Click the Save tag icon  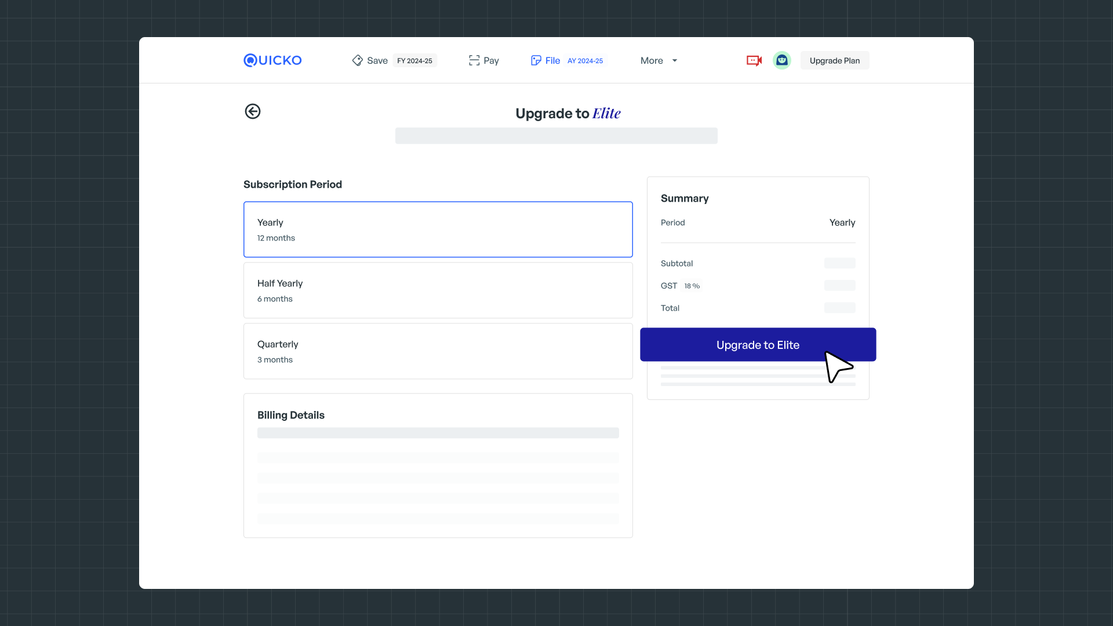(x=357, y=60)
